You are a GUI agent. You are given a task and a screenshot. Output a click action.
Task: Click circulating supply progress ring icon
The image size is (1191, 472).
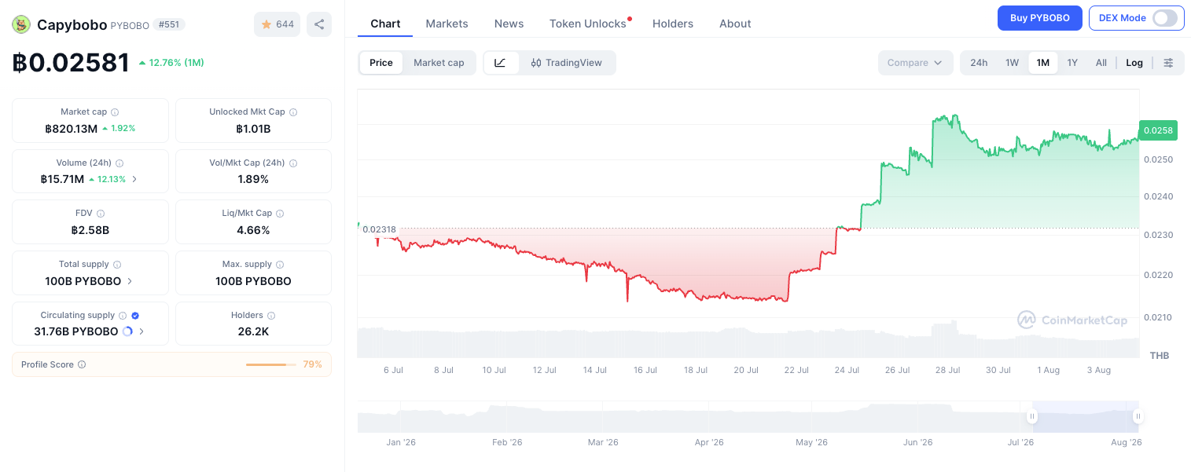(x=128, y=331)
